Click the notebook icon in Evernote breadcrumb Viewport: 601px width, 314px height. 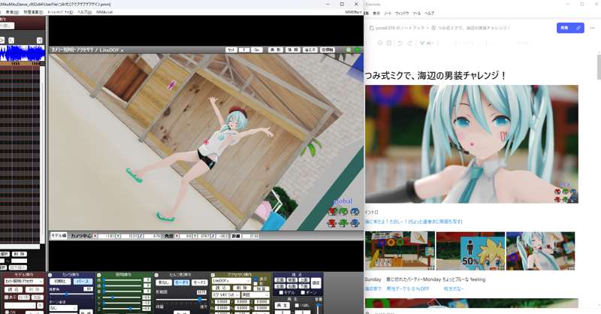[x=371, y=28]
